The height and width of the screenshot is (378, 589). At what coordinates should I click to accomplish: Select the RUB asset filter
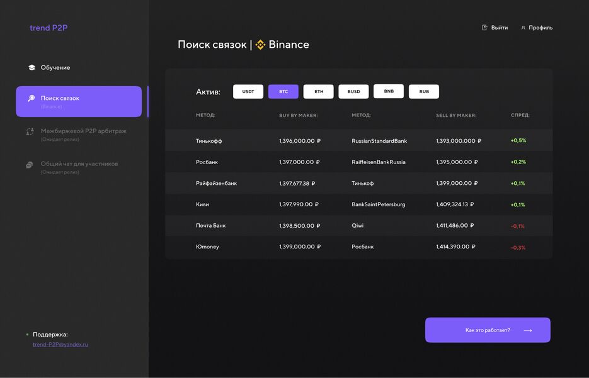click(424, 91)
